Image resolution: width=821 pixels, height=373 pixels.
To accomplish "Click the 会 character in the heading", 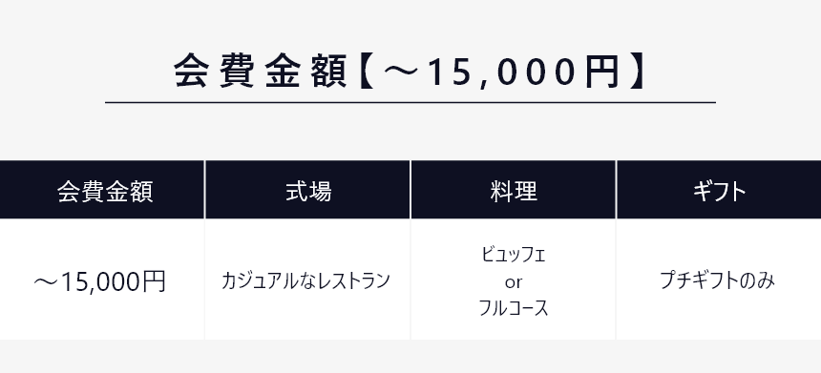I will (192, 72).
